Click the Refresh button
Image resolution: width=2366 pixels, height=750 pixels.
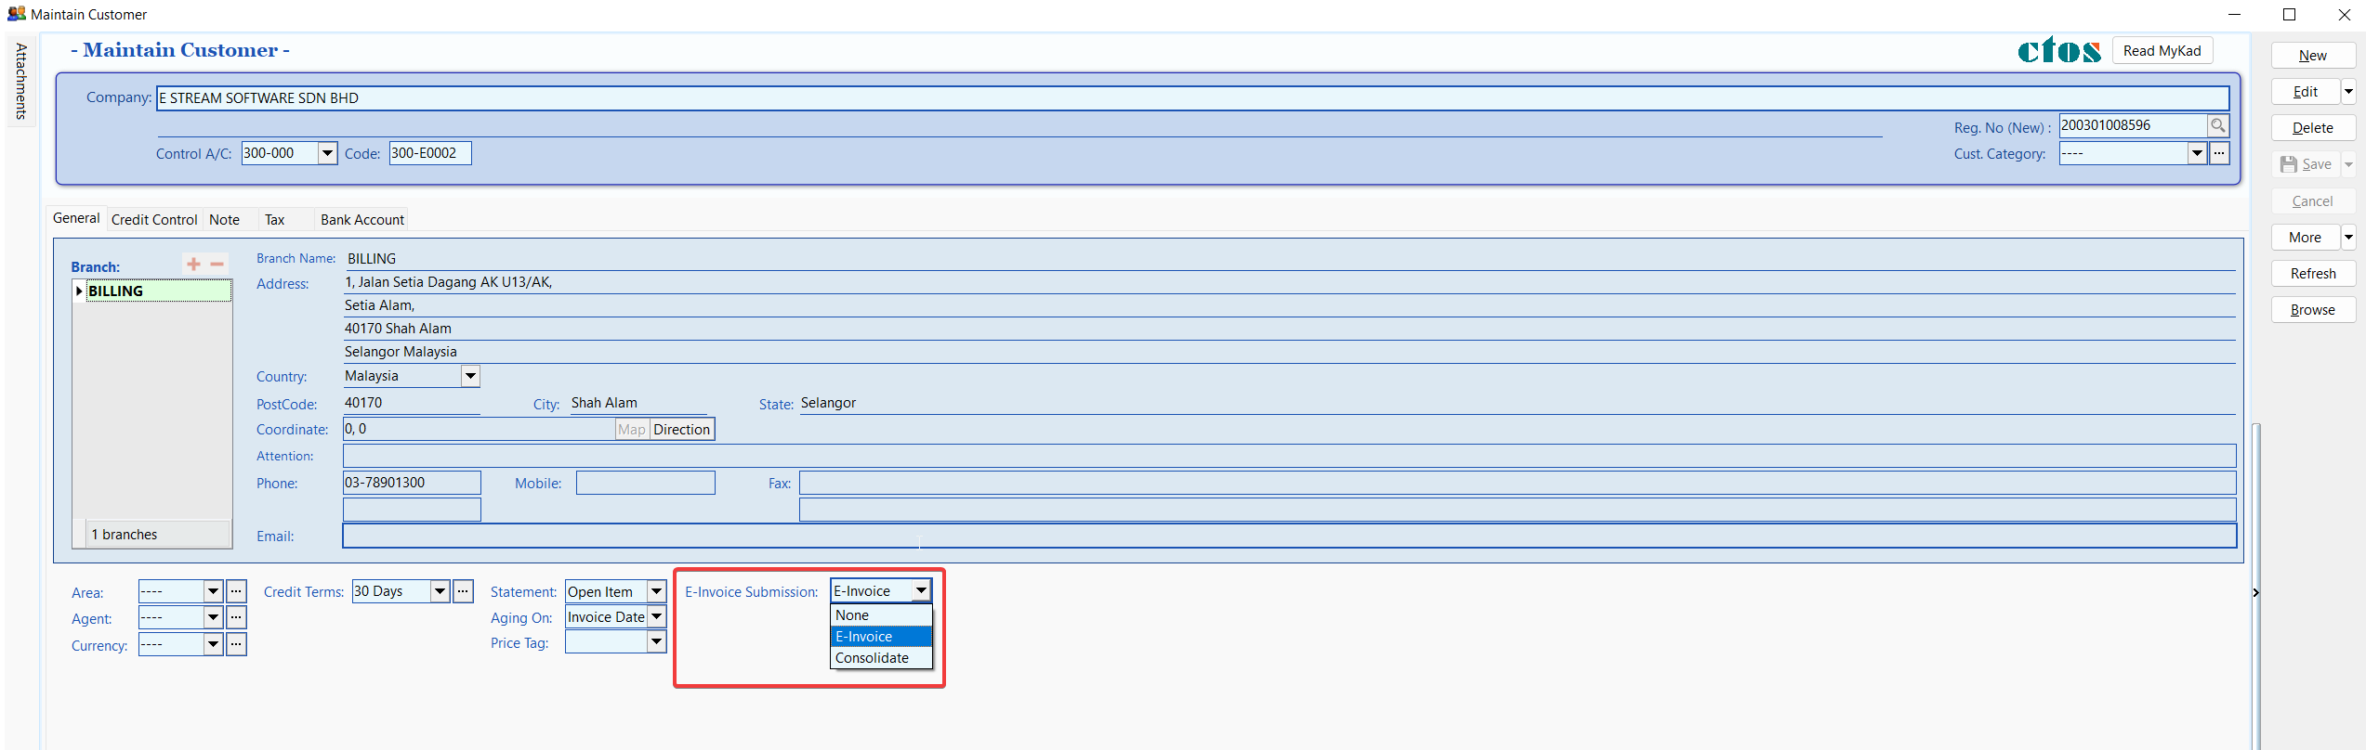coord(2312,274)
